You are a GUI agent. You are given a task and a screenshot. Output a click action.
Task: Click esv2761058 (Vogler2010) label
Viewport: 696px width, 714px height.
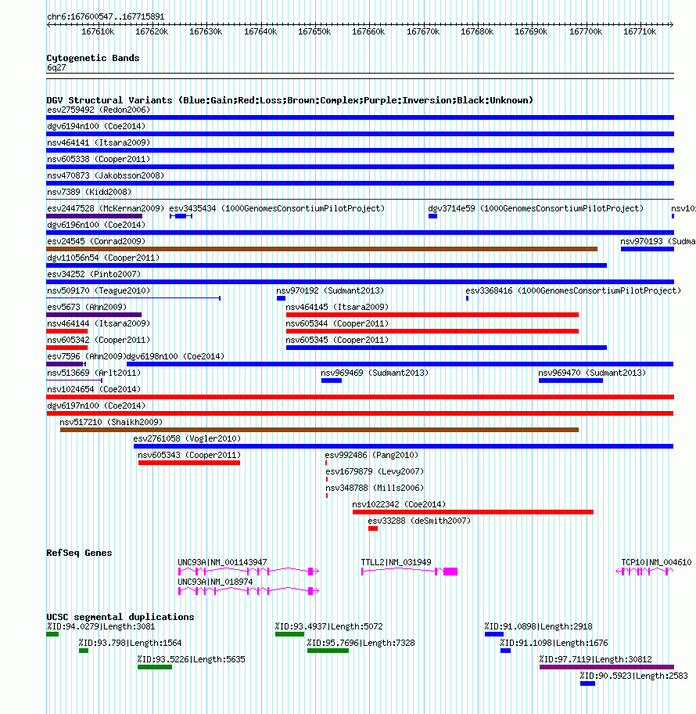187,438
